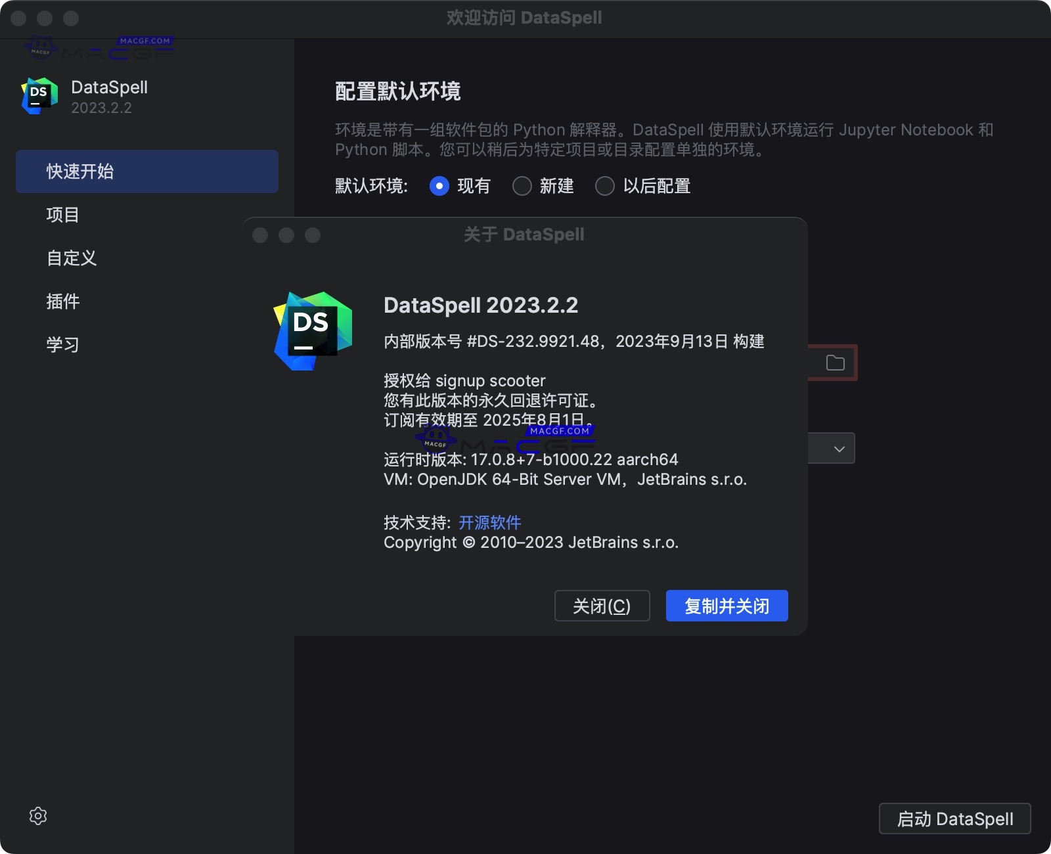The width and height of the screenshot is (1051, 854).
Task: Click the 关于 DataSpell dialog title bar
Action: [x=524, y=235]
